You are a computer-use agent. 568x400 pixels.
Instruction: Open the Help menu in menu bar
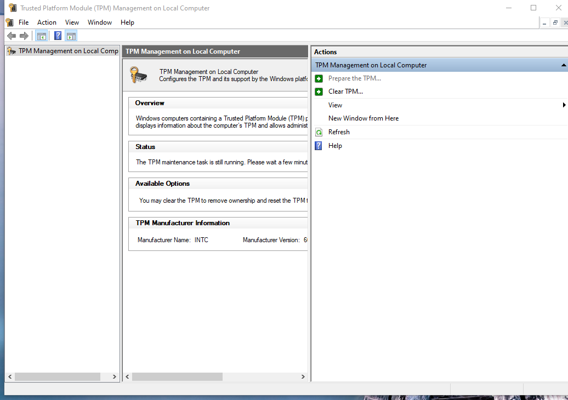coord(128,22)
